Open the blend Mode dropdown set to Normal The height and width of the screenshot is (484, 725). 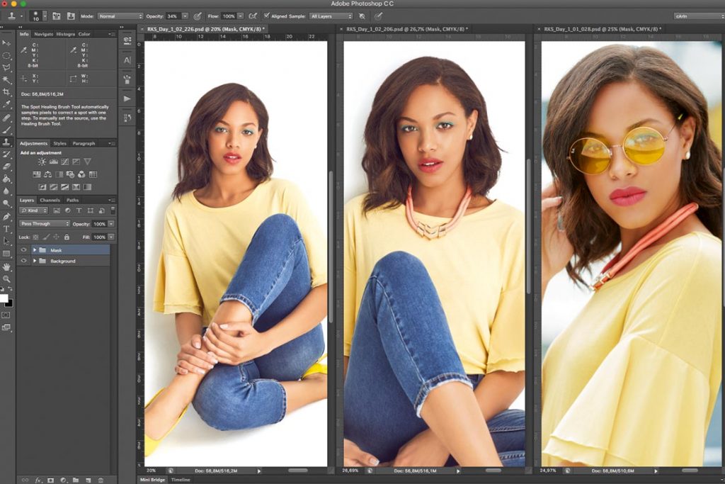coord(119,16)
